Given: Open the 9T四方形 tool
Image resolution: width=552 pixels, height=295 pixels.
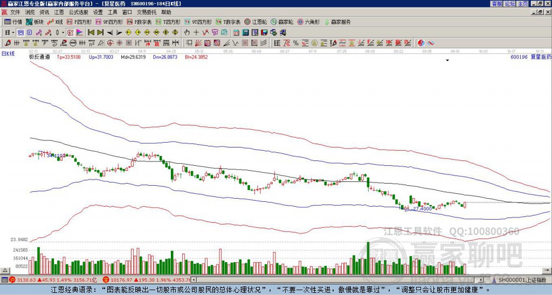Looking at the screenshot, I should click(198, 22).
